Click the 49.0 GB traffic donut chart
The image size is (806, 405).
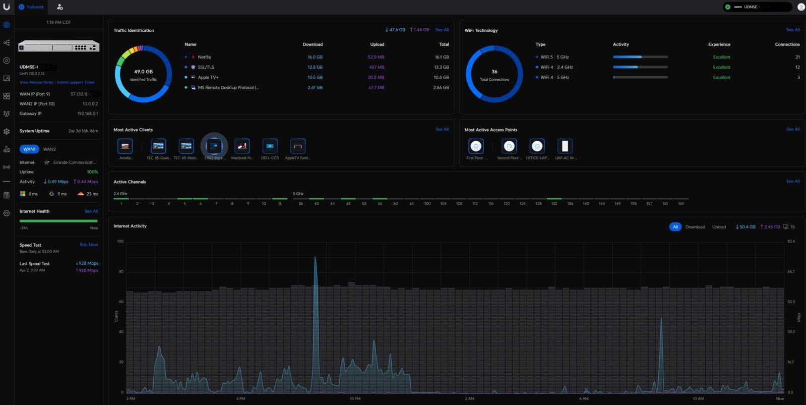pos(143,74)
